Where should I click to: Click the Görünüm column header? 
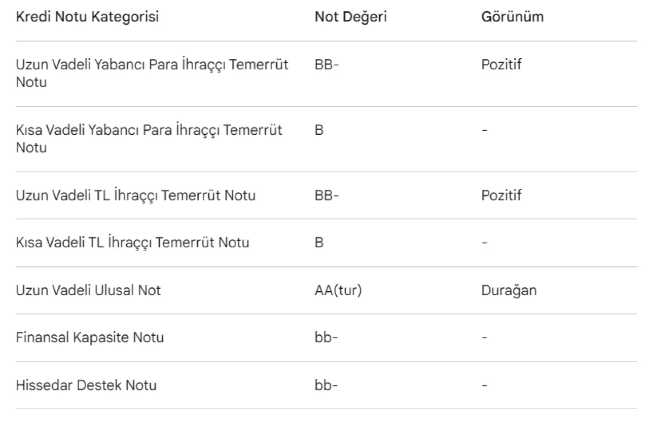coord(512,17)
